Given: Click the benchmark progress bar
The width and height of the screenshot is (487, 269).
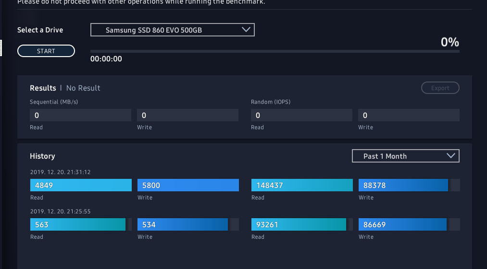Looking at the screenshot, I should pyautogui.click(x=275, y=51).
